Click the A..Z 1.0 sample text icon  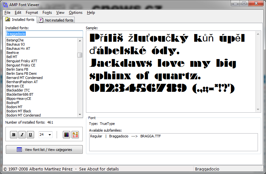click(x=75, y=135)
